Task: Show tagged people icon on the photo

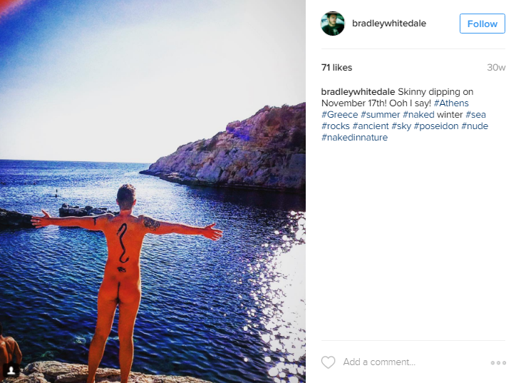Action: (11, 370)
